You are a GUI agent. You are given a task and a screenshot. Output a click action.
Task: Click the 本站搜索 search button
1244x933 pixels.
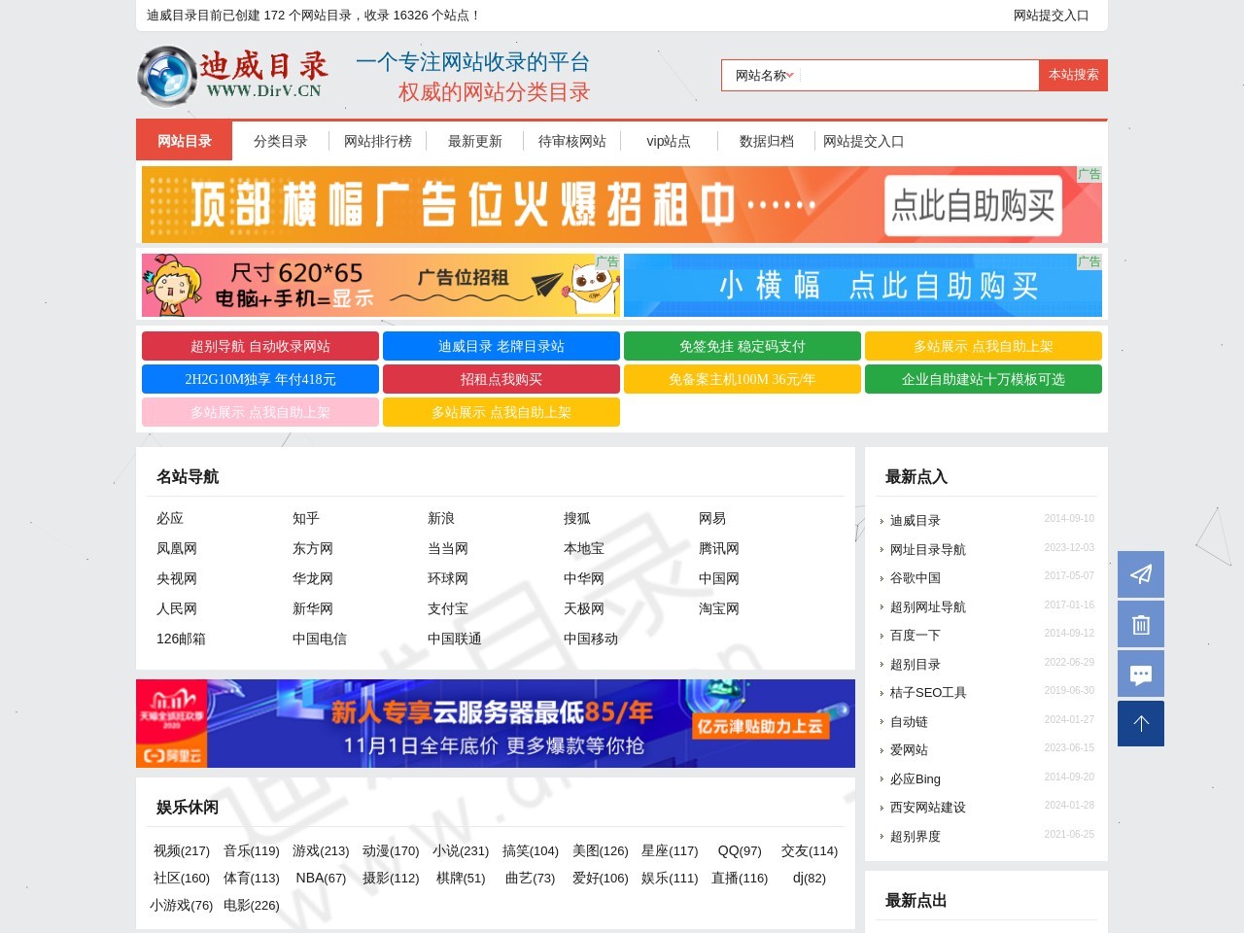pyautogui.click(x=1073, y=75)
